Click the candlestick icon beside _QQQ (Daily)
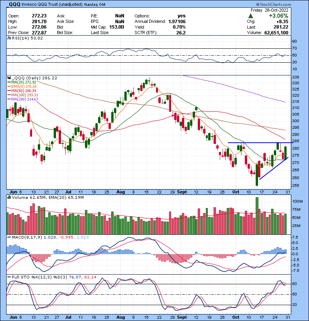309x321 pixels. 9,78
